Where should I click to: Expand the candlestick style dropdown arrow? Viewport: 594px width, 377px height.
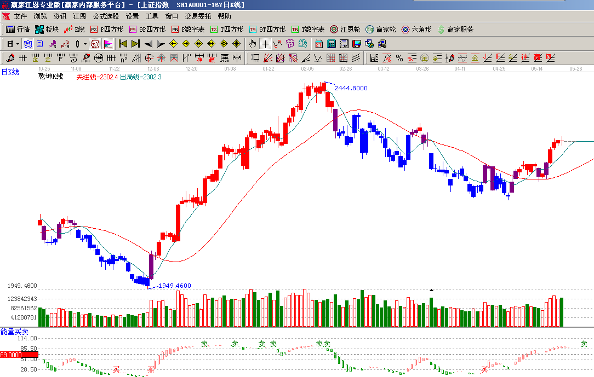coord(85,44)
